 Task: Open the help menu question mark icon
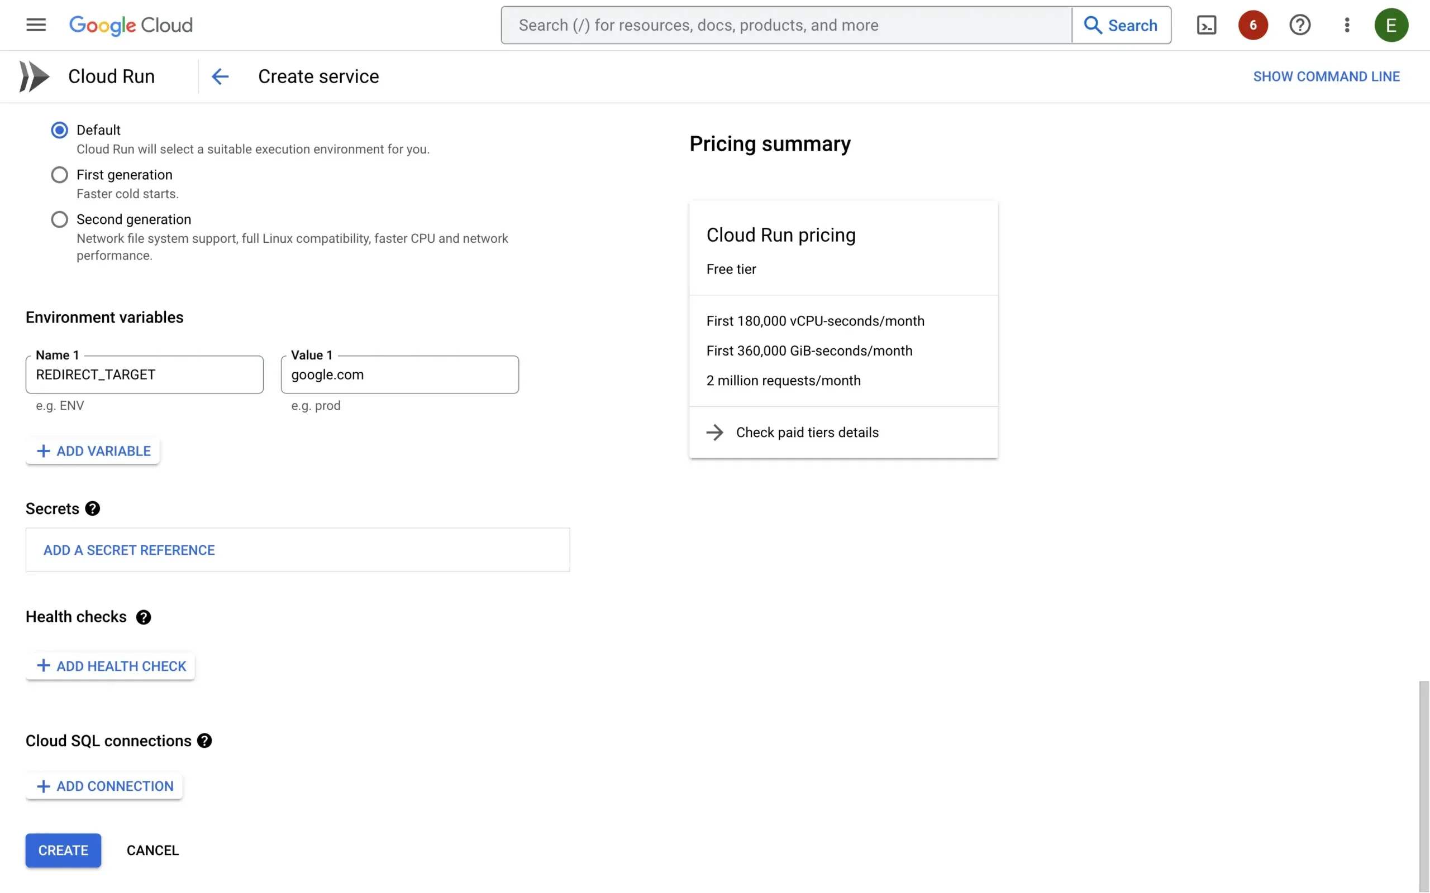[x=1300, y=25]
